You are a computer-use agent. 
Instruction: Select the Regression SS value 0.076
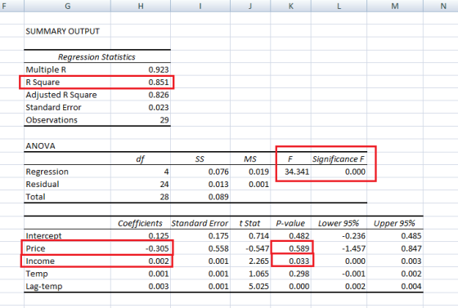[x=218, y=172]
